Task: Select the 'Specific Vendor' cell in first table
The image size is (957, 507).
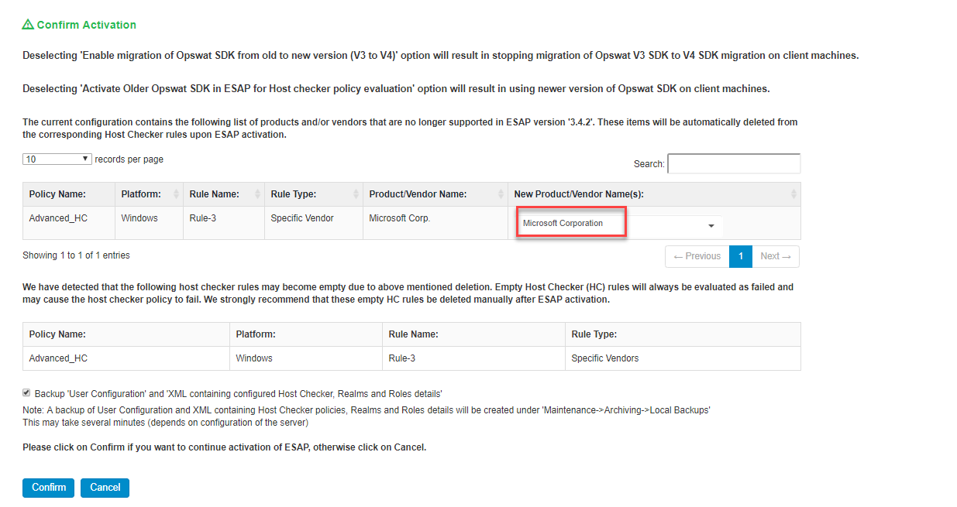Action: (x=314, y=223)
